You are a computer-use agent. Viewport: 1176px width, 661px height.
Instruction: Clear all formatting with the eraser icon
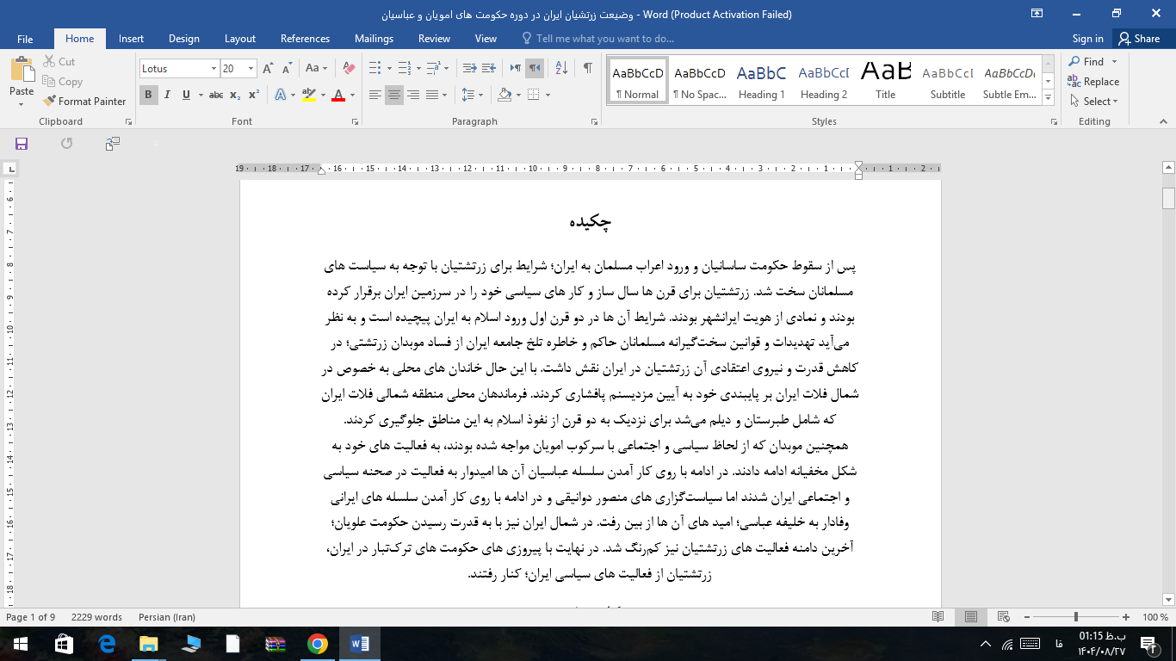(x=349, y=68)
